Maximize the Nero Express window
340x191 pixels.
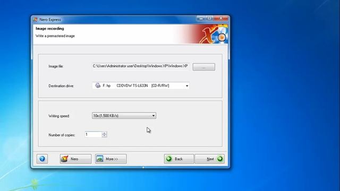[209, 19]
